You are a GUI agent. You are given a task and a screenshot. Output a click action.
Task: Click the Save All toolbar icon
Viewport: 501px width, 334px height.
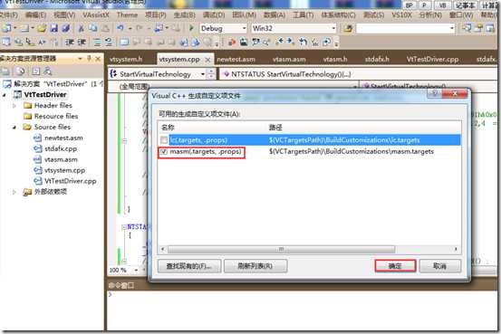66,28
